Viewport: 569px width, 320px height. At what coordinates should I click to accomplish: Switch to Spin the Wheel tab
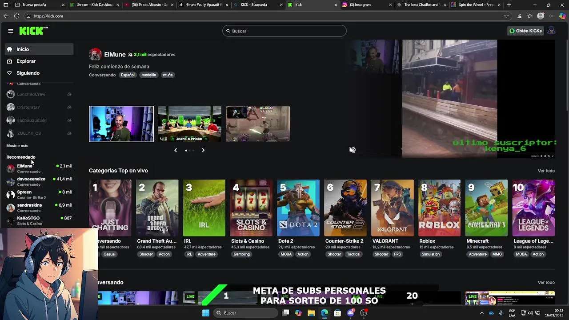(x=475, y=5)
